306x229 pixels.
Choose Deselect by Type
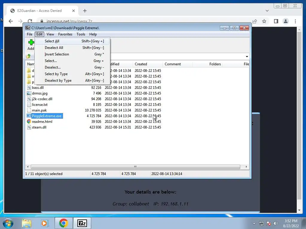[x=73, y=81]
